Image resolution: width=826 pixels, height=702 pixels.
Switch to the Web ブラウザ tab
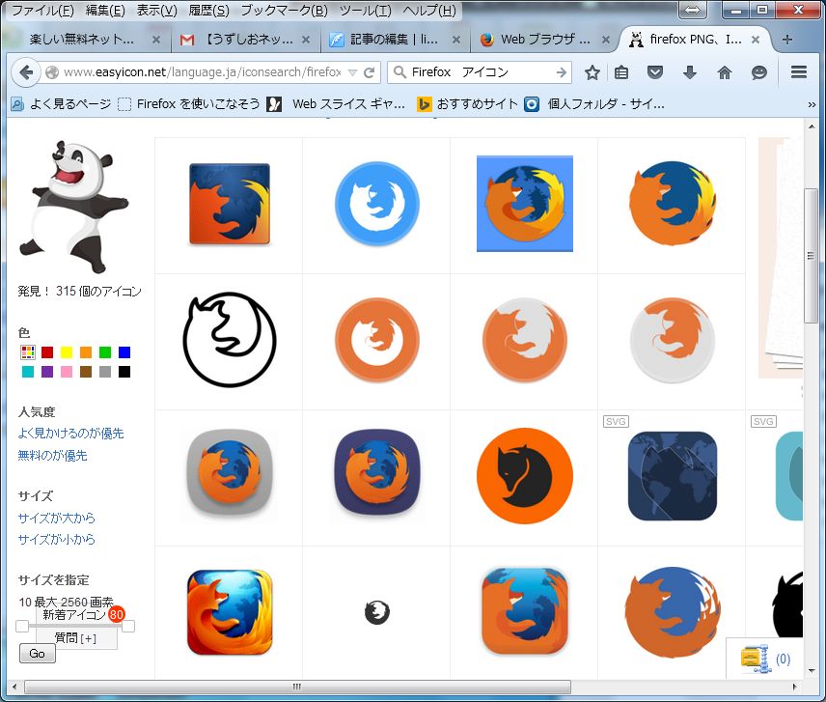[x=544, y=40]
